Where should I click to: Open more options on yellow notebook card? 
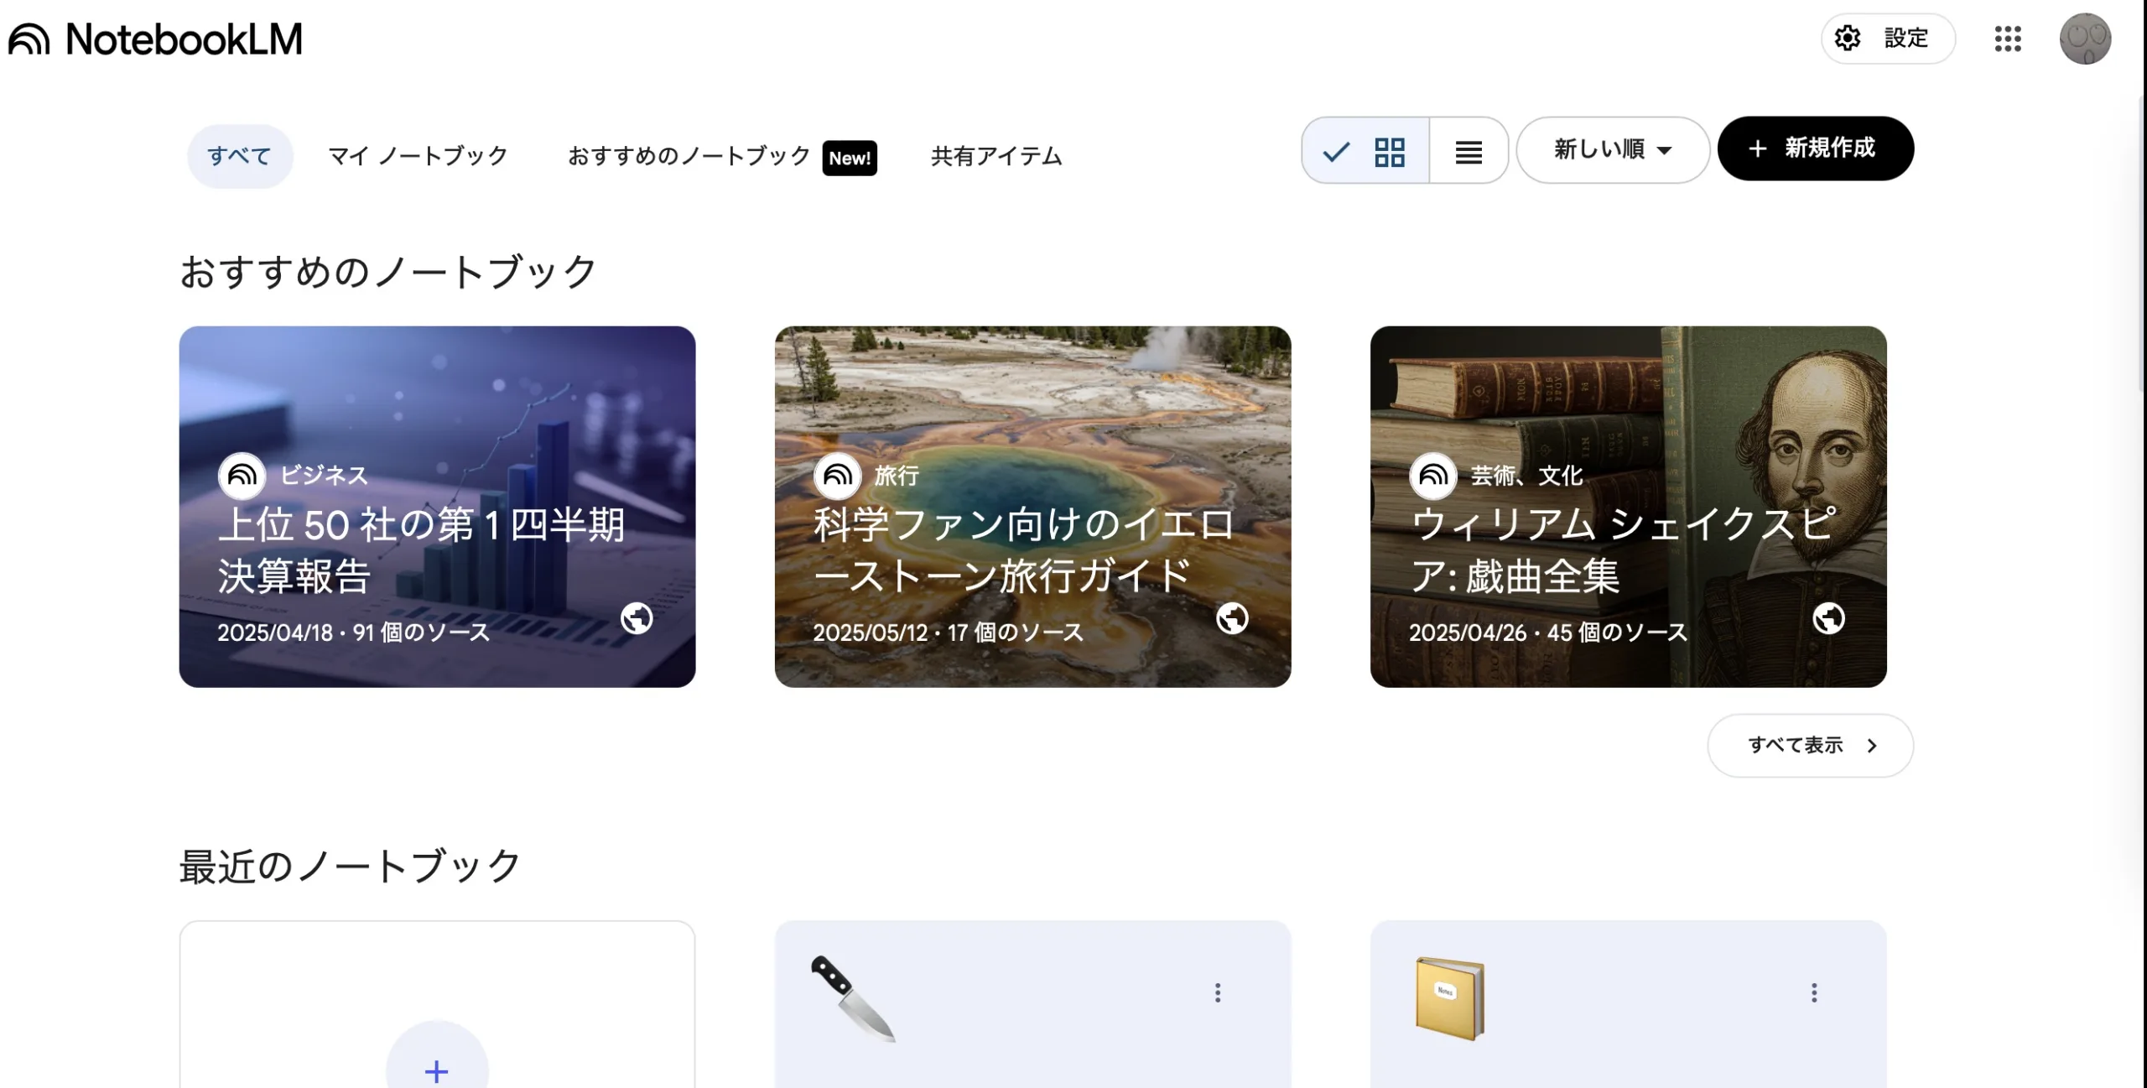point(1814,992)
